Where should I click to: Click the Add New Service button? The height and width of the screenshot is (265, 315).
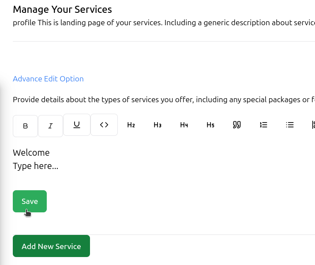[x=51, y=246]
